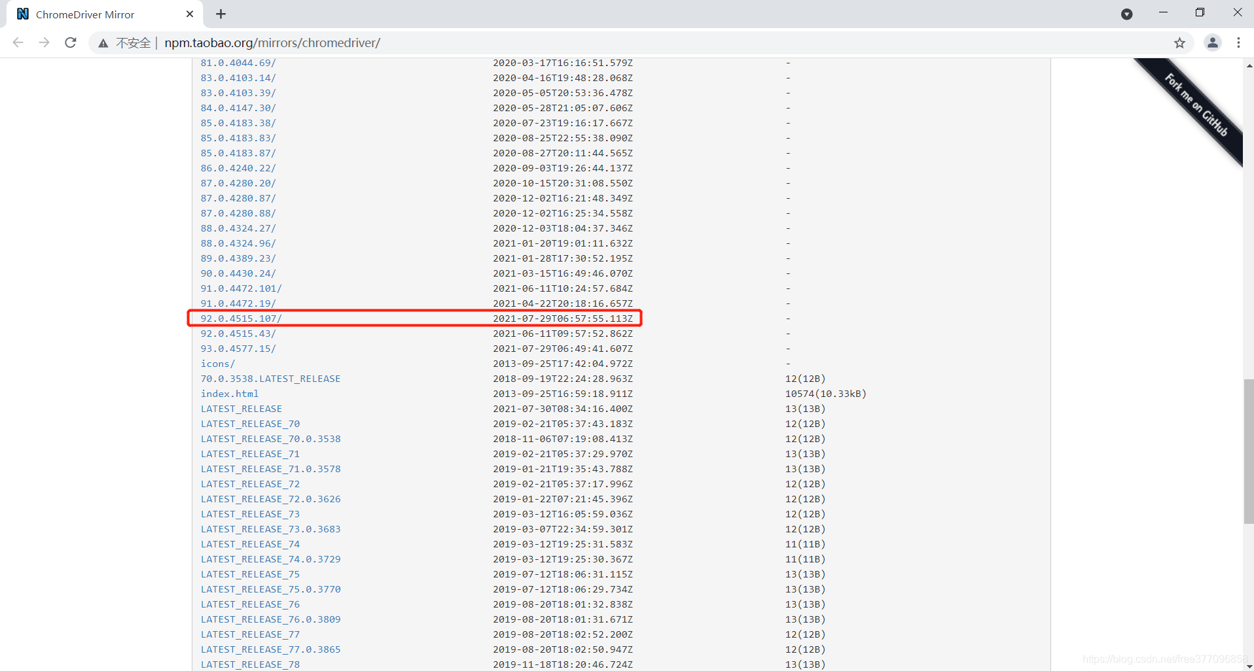Open the LATEST_RELEASE_75.0.3770 file link

coord(270,589)
